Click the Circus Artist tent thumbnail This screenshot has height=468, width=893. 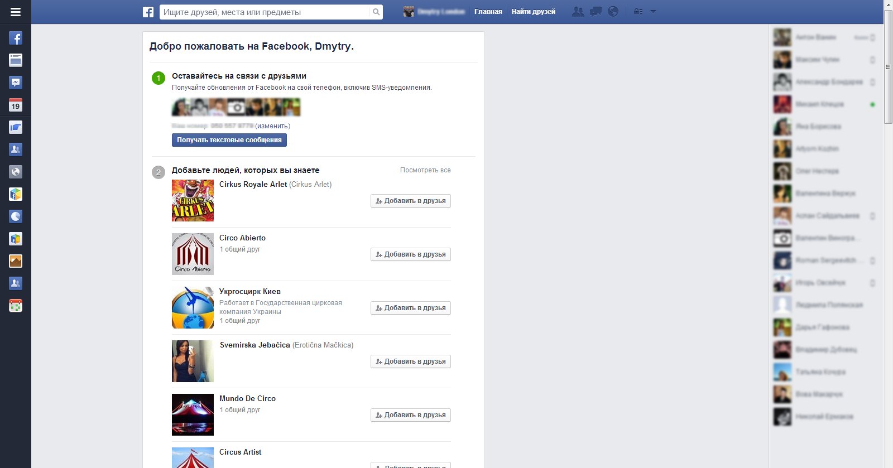coord(193,457)
